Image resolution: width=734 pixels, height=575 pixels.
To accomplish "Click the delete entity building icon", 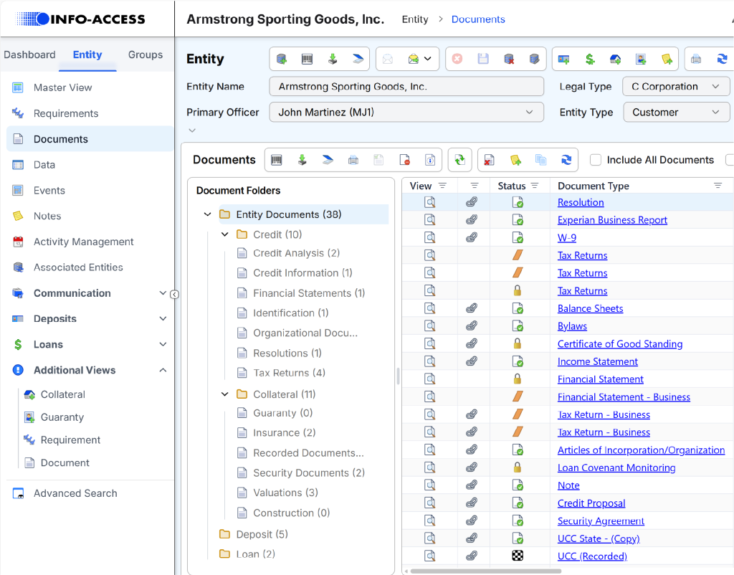I will pos(508,59).
